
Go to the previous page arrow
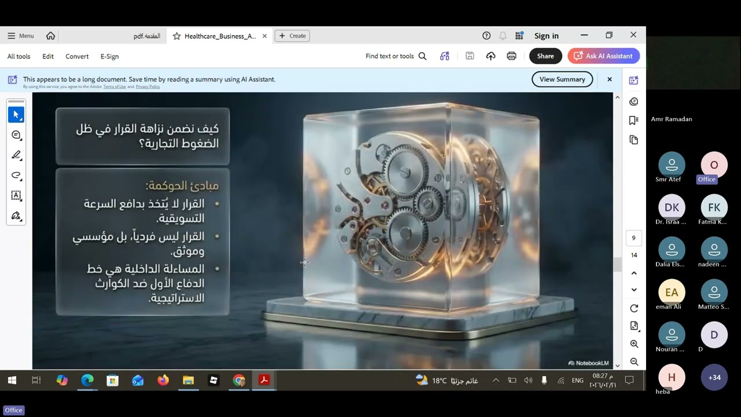634,273
